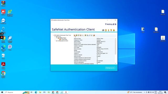Open the green leaf desktop shortcut beside AnyDesk
This screenshot has width=168, height=94.
point(10,13)
